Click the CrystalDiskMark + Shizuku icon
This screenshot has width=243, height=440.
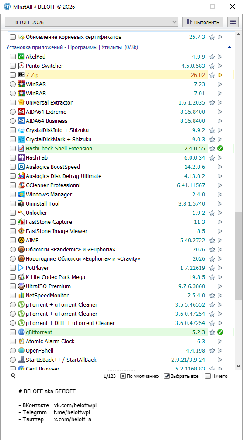coord(21,140)
